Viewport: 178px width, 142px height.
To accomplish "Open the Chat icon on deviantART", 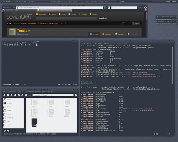I will [x=60, y=14].
